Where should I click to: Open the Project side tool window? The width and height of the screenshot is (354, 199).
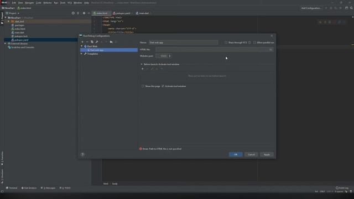pos(2,18)
